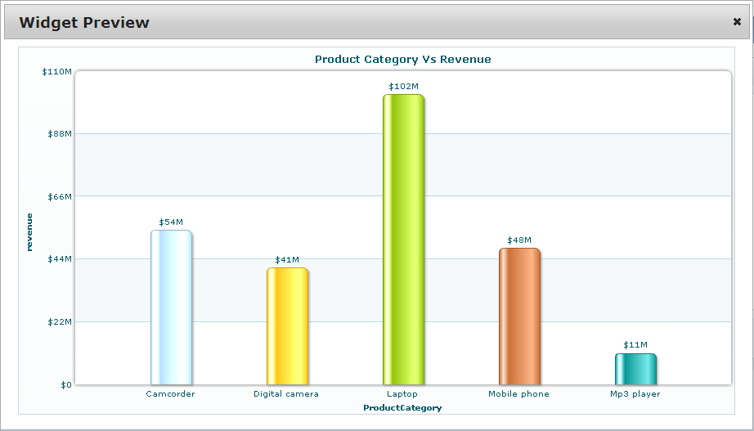Screen dimensions: 754x431
Task: Click the teal Mp3 player bar
Action: 635,369
